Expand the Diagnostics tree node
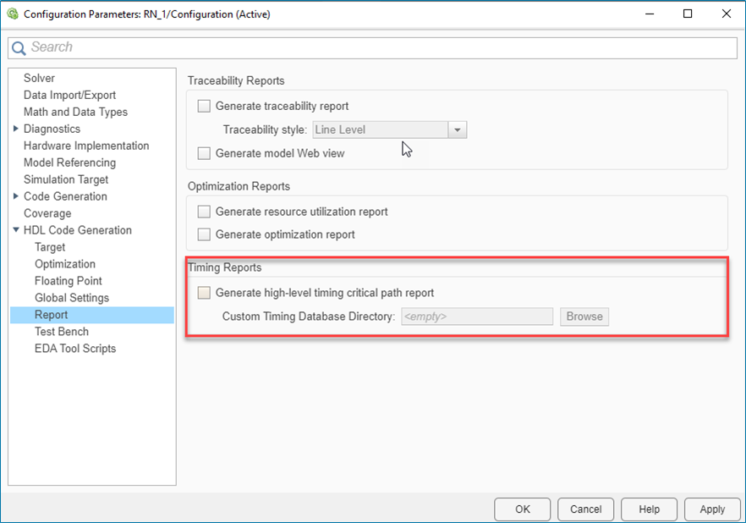 pos(16,129)
